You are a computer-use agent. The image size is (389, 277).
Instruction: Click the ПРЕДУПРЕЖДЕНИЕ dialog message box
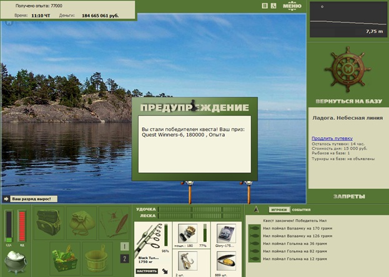pos(195,144)
